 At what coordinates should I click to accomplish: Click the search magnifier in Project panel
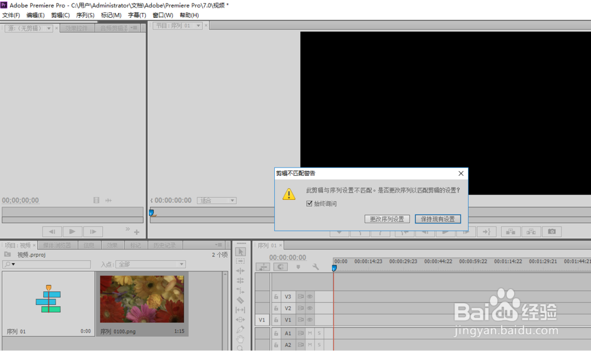click(7, 264)
